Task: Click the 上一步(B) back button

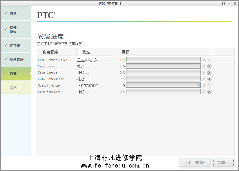Action: [x=195, y=163]
